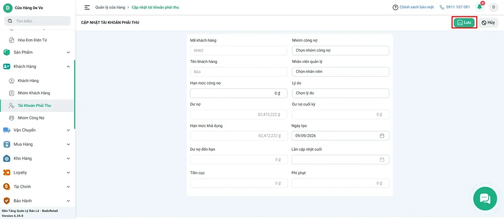Click the Phí phạt field
Viewport: 504px width, 219px height.
(340, 183)
